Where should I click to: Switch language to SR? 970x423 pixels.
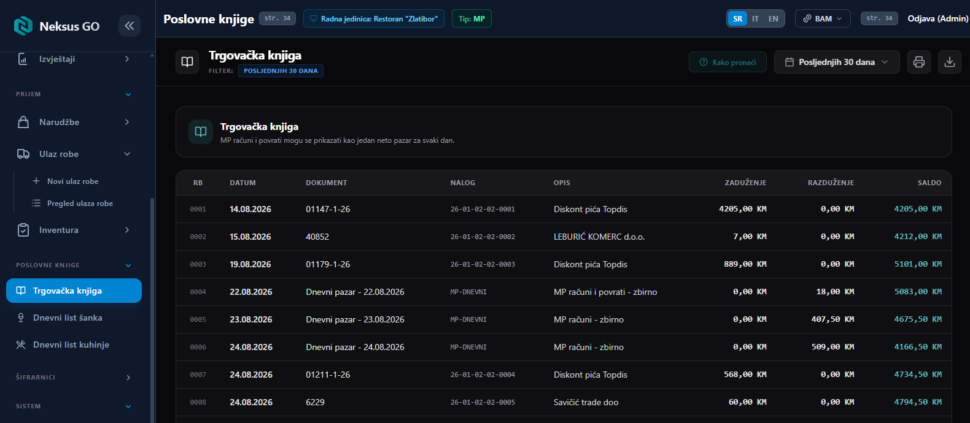click(738, 18)
